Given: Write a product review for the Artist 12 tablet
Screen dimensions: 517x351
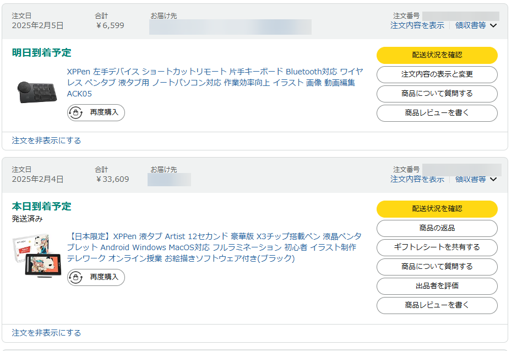Looking at the screenshot, I should [x=437, y=305].
